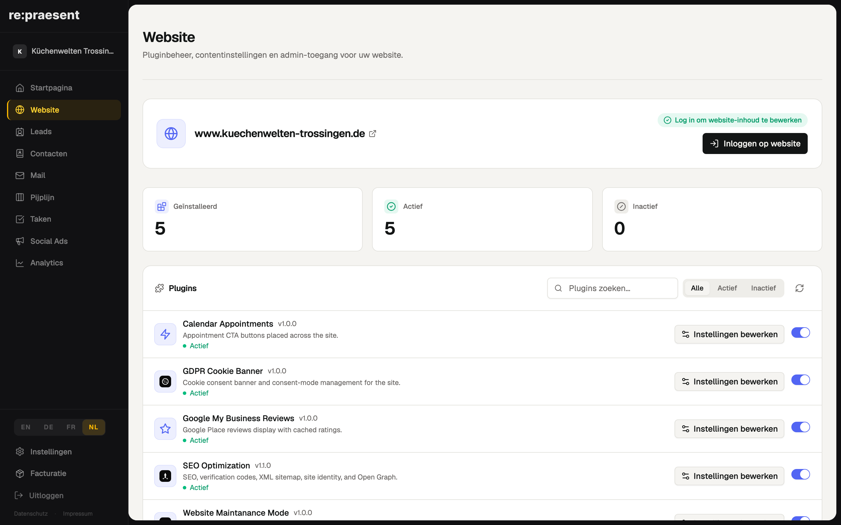This screenshot has width=841, height=525.
Task: Click the v1.1.0 version label
Action: (263, 466)
